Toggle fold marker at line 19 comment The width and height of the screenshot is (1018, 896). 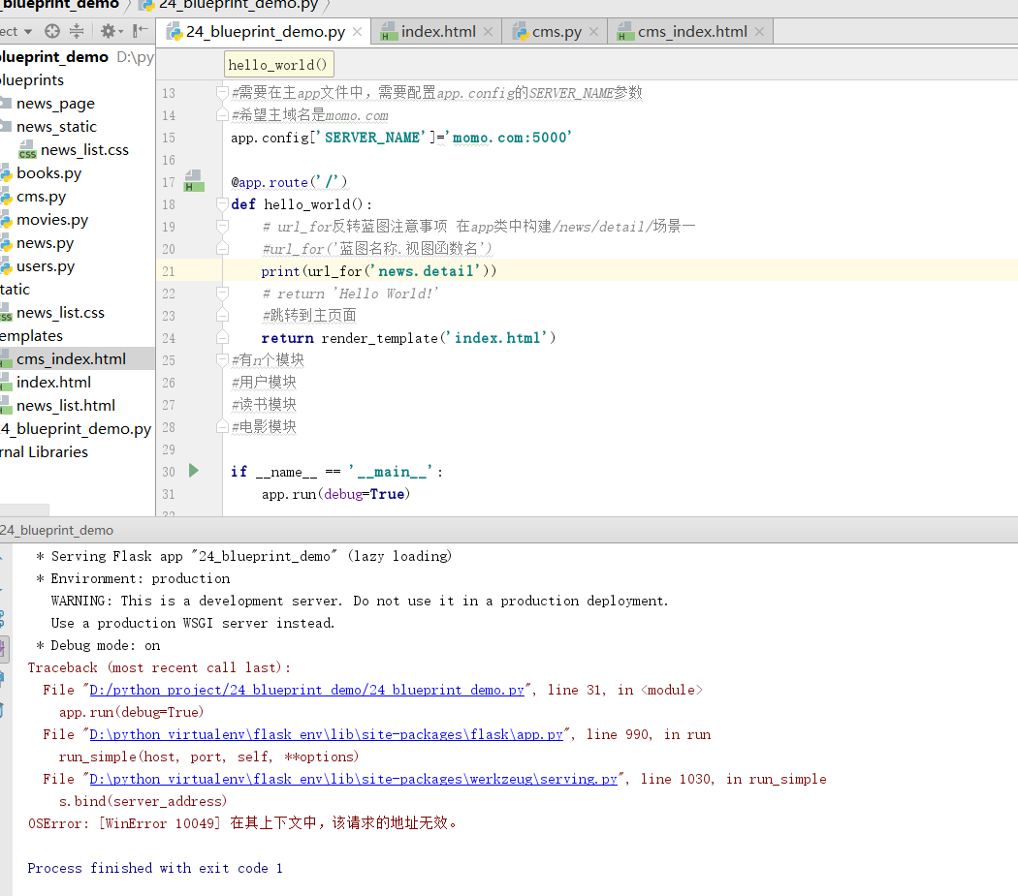[222, 227]
